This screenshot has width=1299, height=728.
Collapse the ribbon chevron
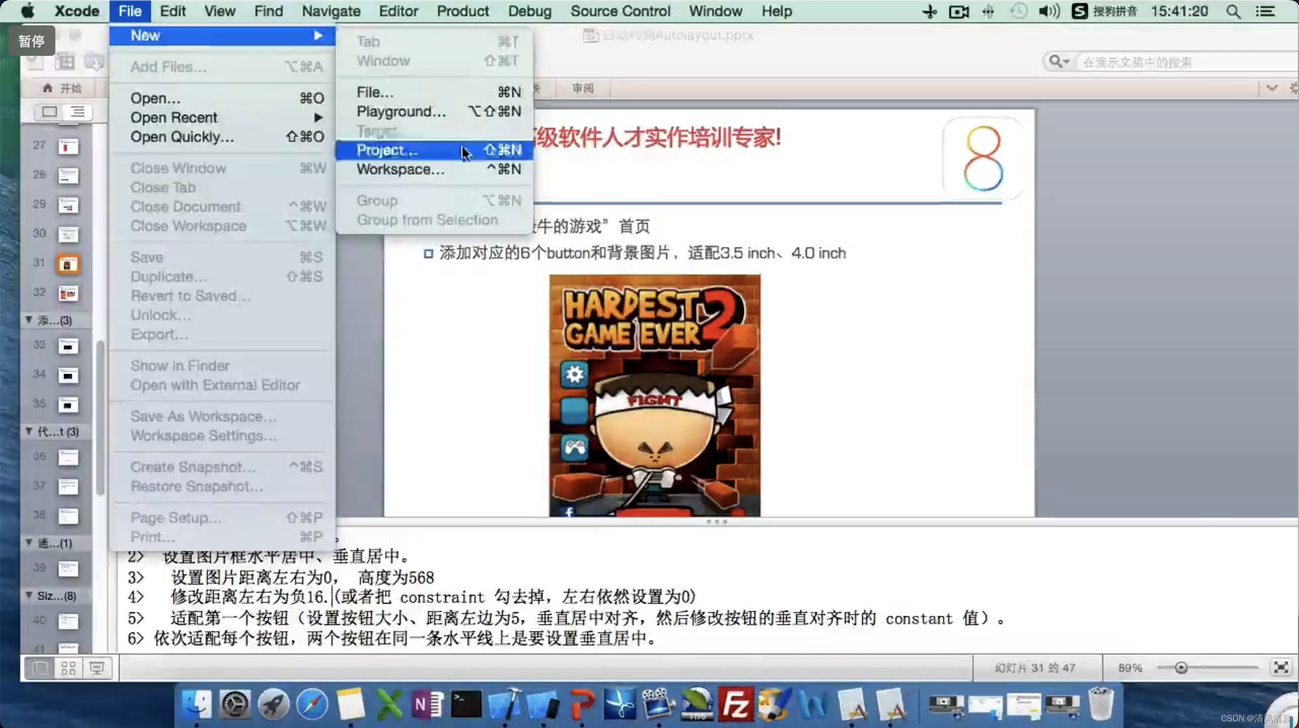tap(1272, 88)
